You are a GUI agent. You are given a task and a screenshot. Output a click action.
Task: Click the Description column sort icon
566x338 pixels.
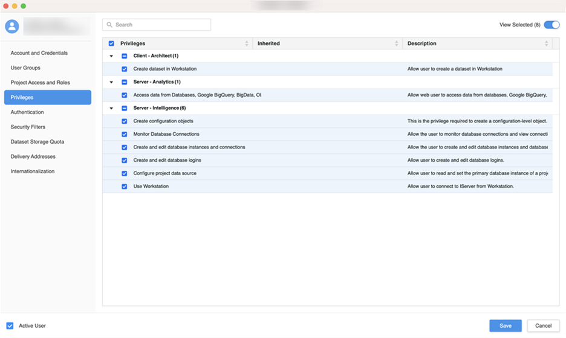[546, 43]
